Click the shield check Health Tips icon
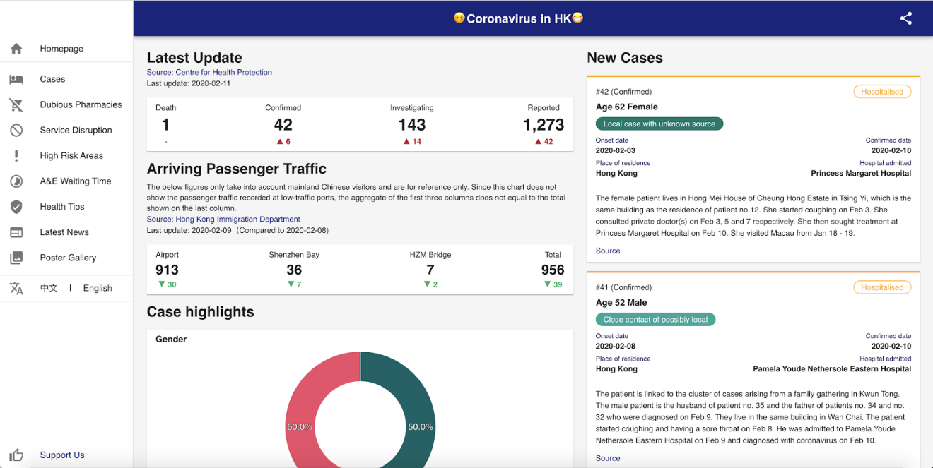Image resolution: width=933 pixels, height=468 pixels. click(16, 207)
